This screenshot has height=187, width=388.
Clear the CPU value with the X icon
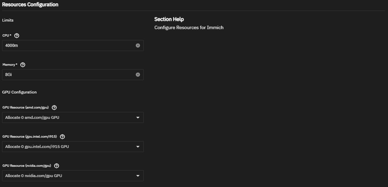click(138, 46)
